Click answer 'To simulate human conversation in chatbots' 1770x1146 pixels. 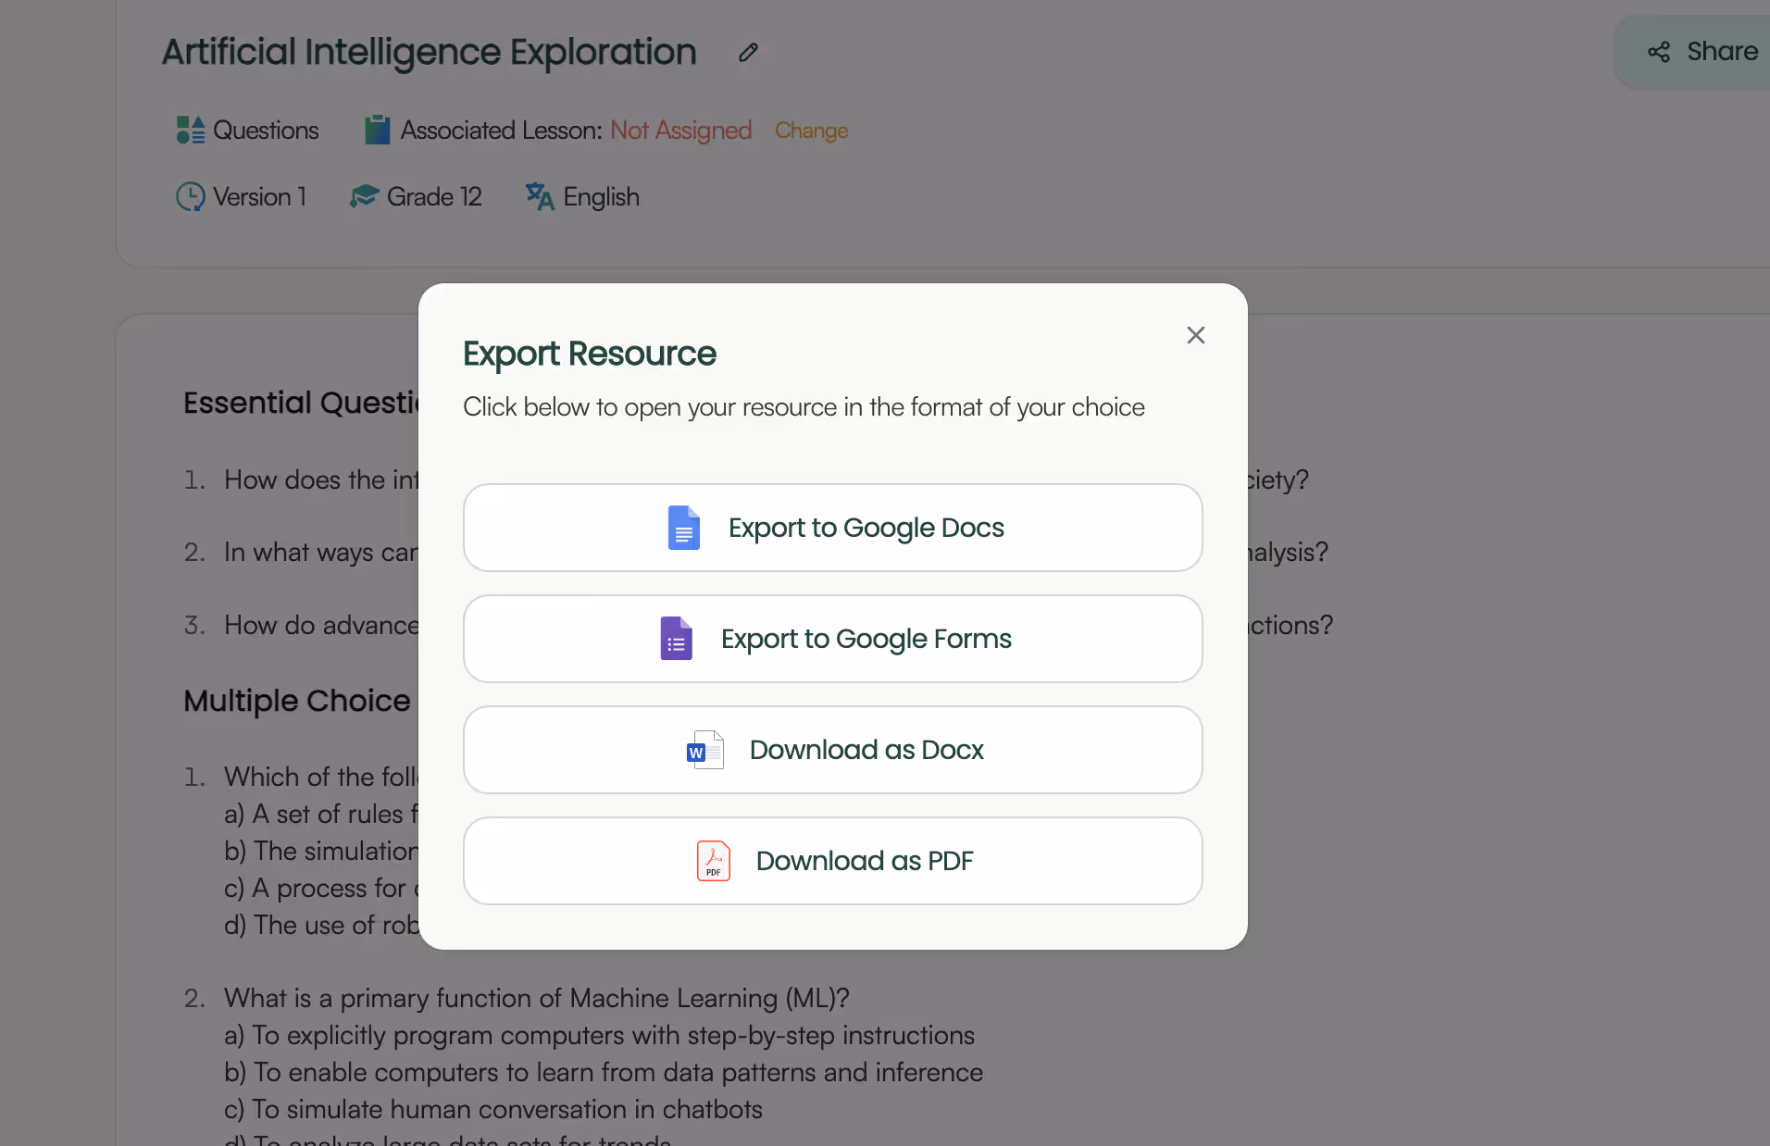click(493, 1109)
